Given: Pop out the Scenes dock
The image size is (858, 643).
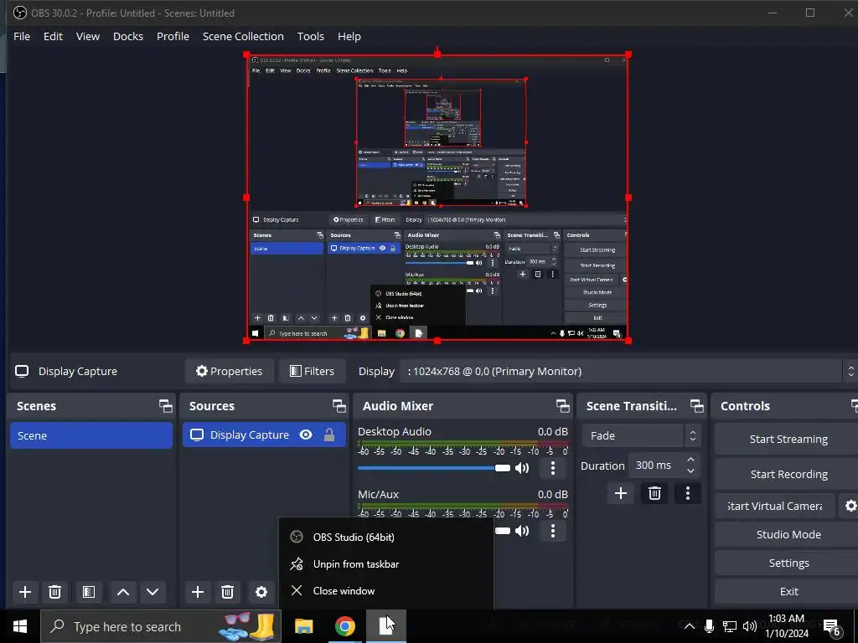Looking at the screenshot, I should coord(165,406).
